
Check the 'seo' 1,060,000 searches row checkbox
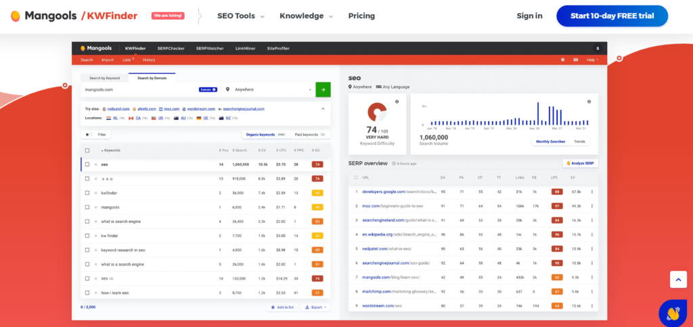coord(87,165)
